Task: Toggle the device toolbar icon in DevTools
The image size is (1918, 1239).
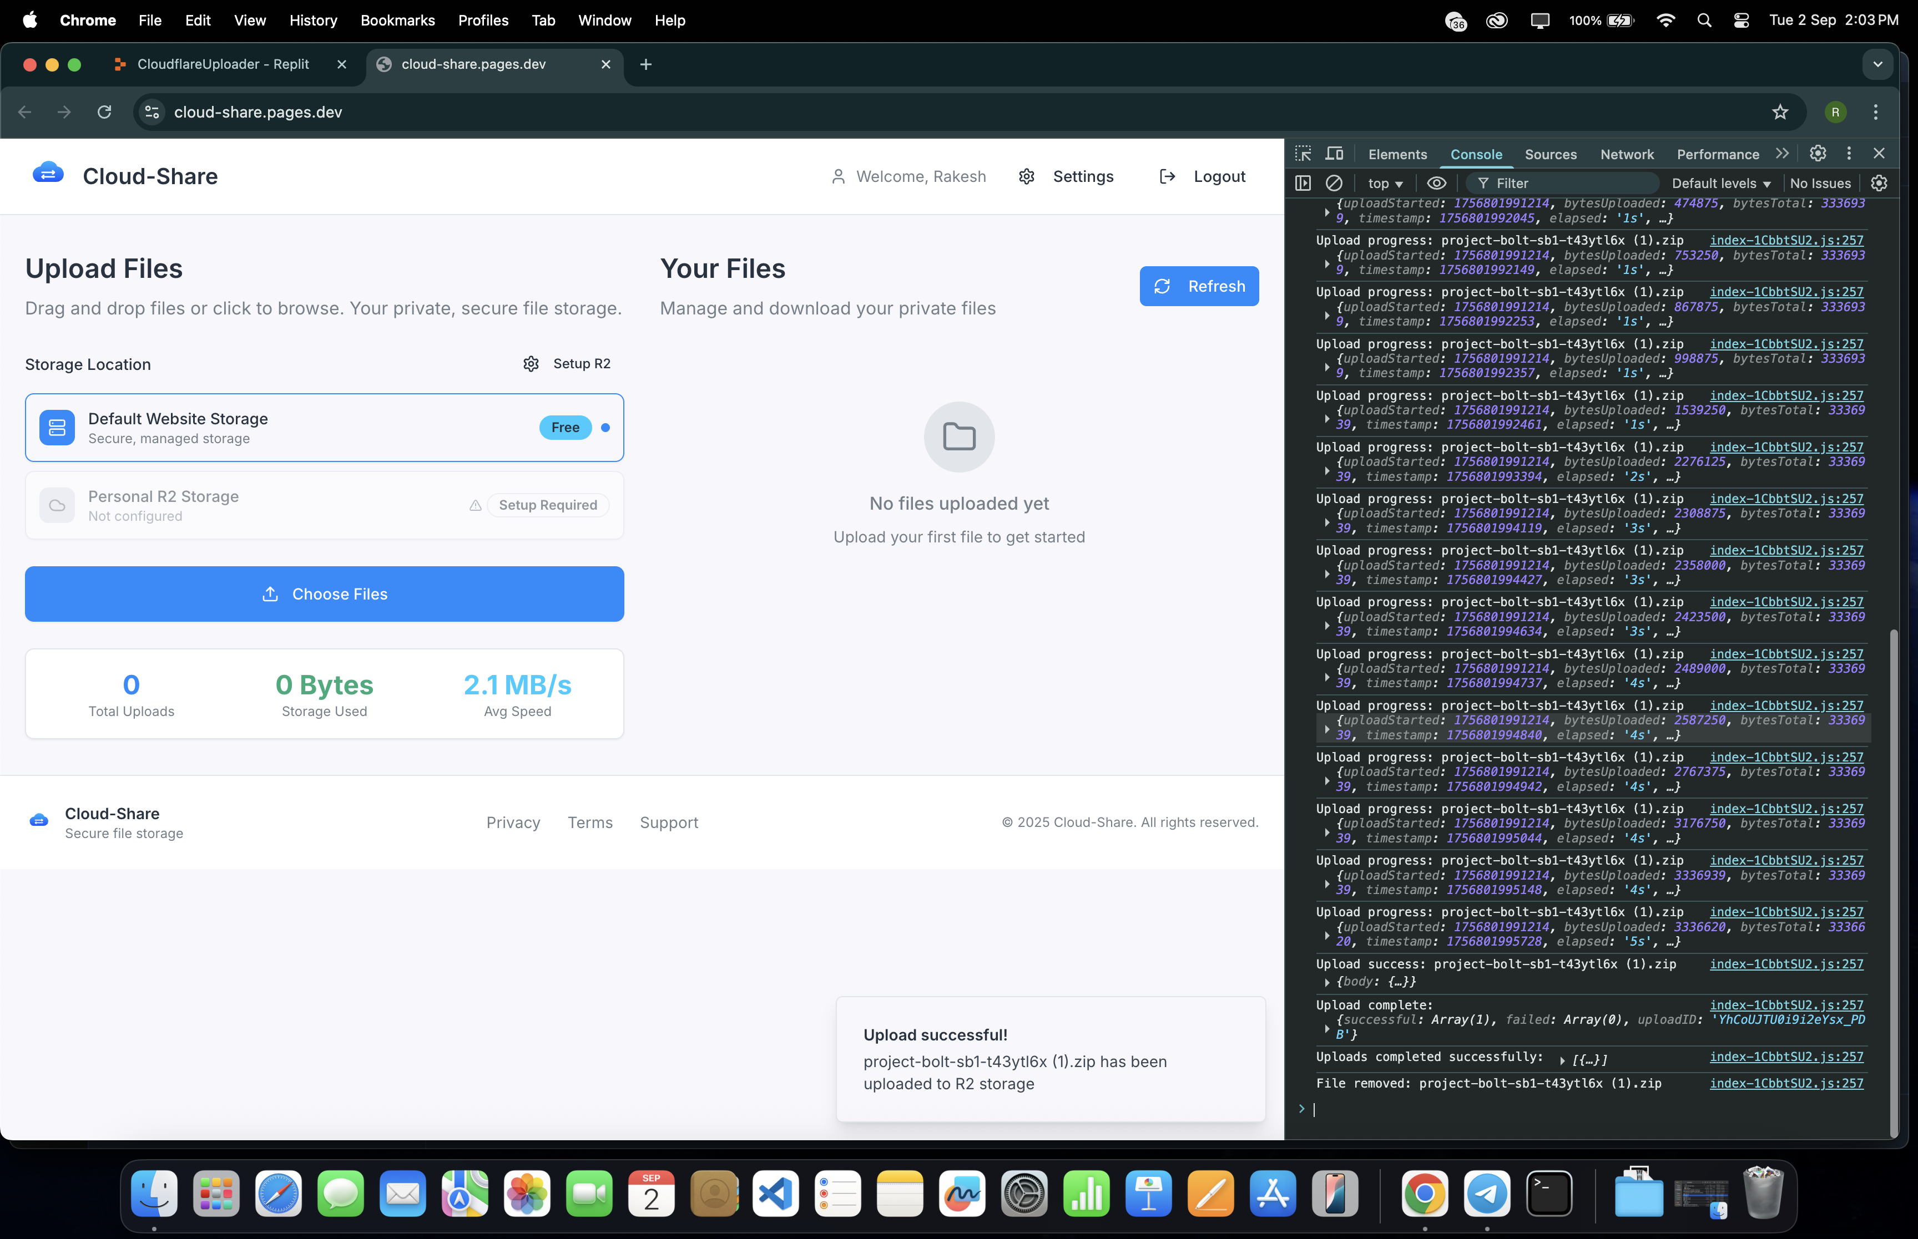Action: 1335,154
